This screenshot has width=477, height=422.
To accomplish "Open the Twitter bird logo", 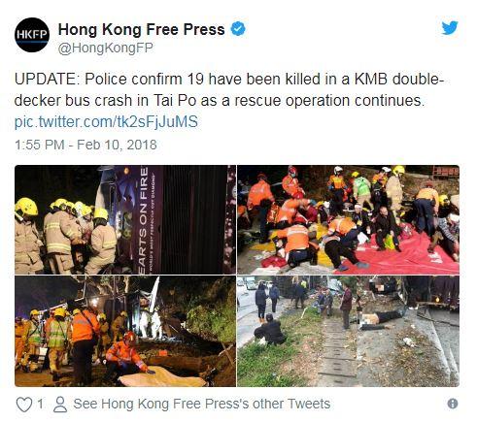I will point(450,28).
